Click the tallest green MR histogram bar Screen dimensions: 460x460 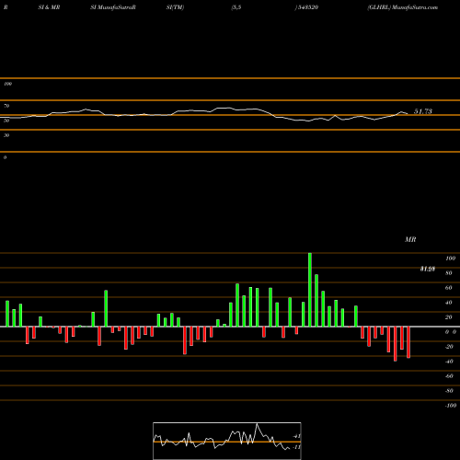point(310,290)
